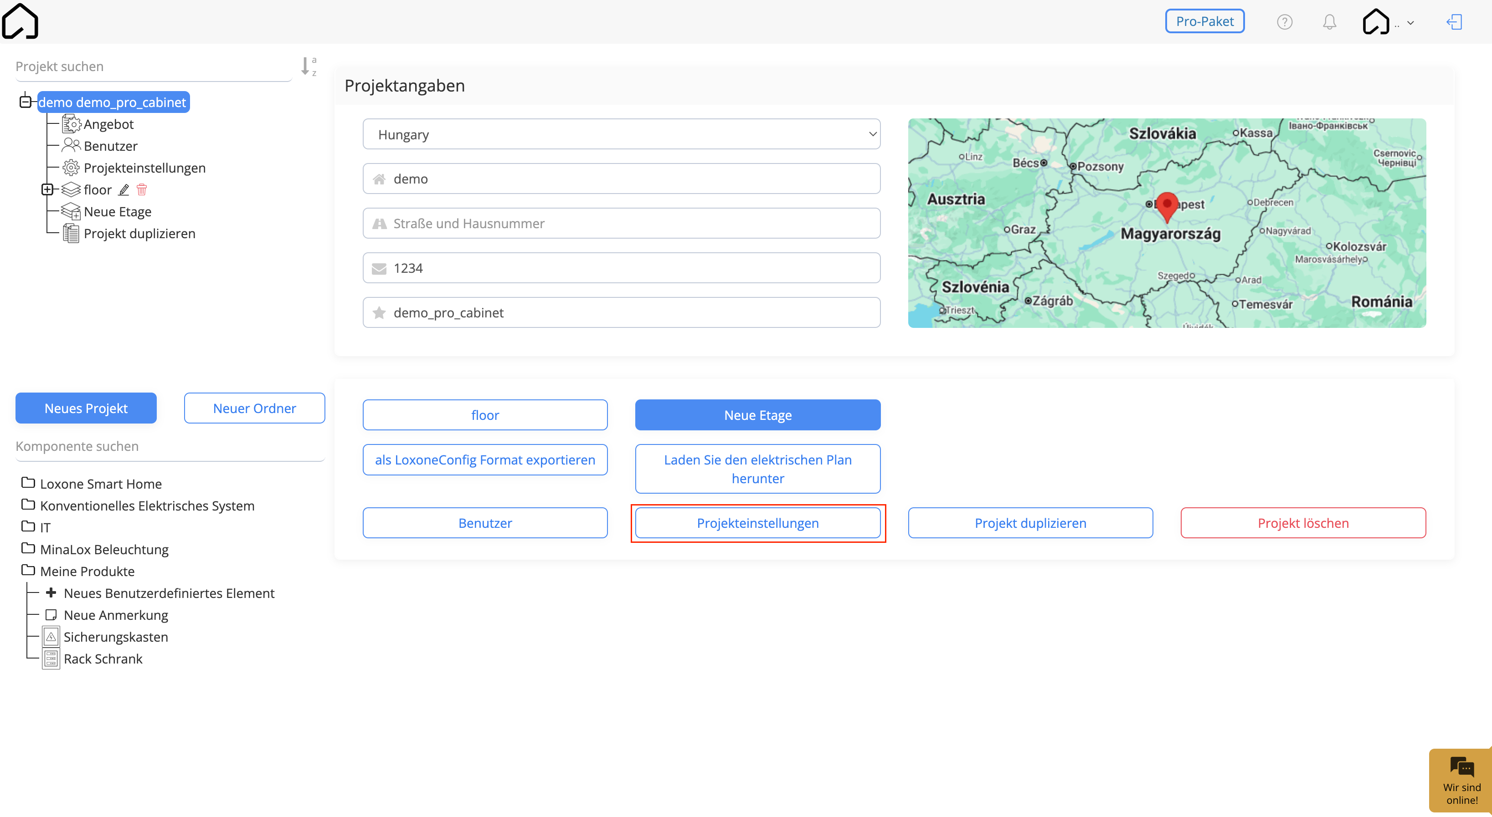Image resolution: width=1492 pixels, height=817 pixels.
Task: Click the Neues Projekt button
Action: pos(86,408)
